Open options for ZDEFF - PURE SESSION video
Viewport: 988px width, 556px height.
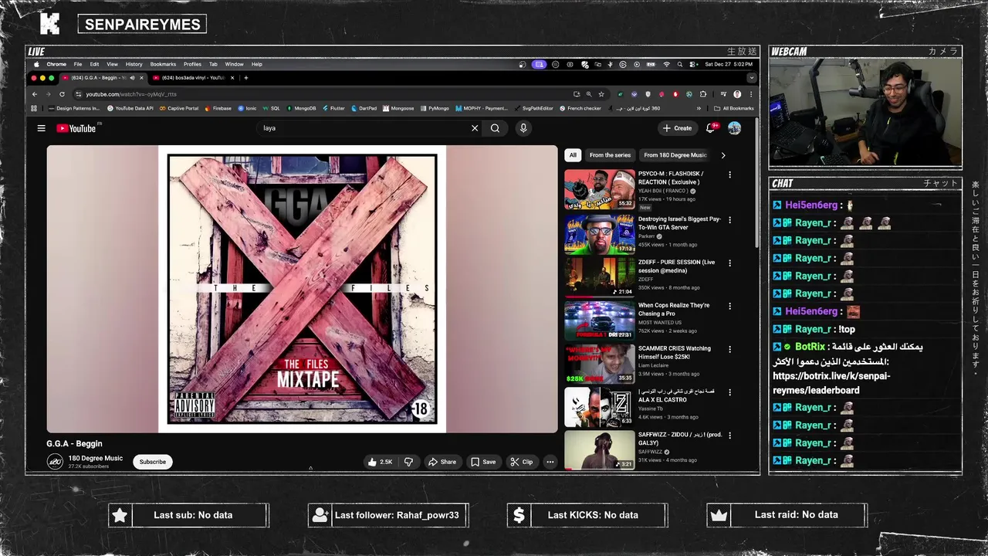(x=729, y=263)
